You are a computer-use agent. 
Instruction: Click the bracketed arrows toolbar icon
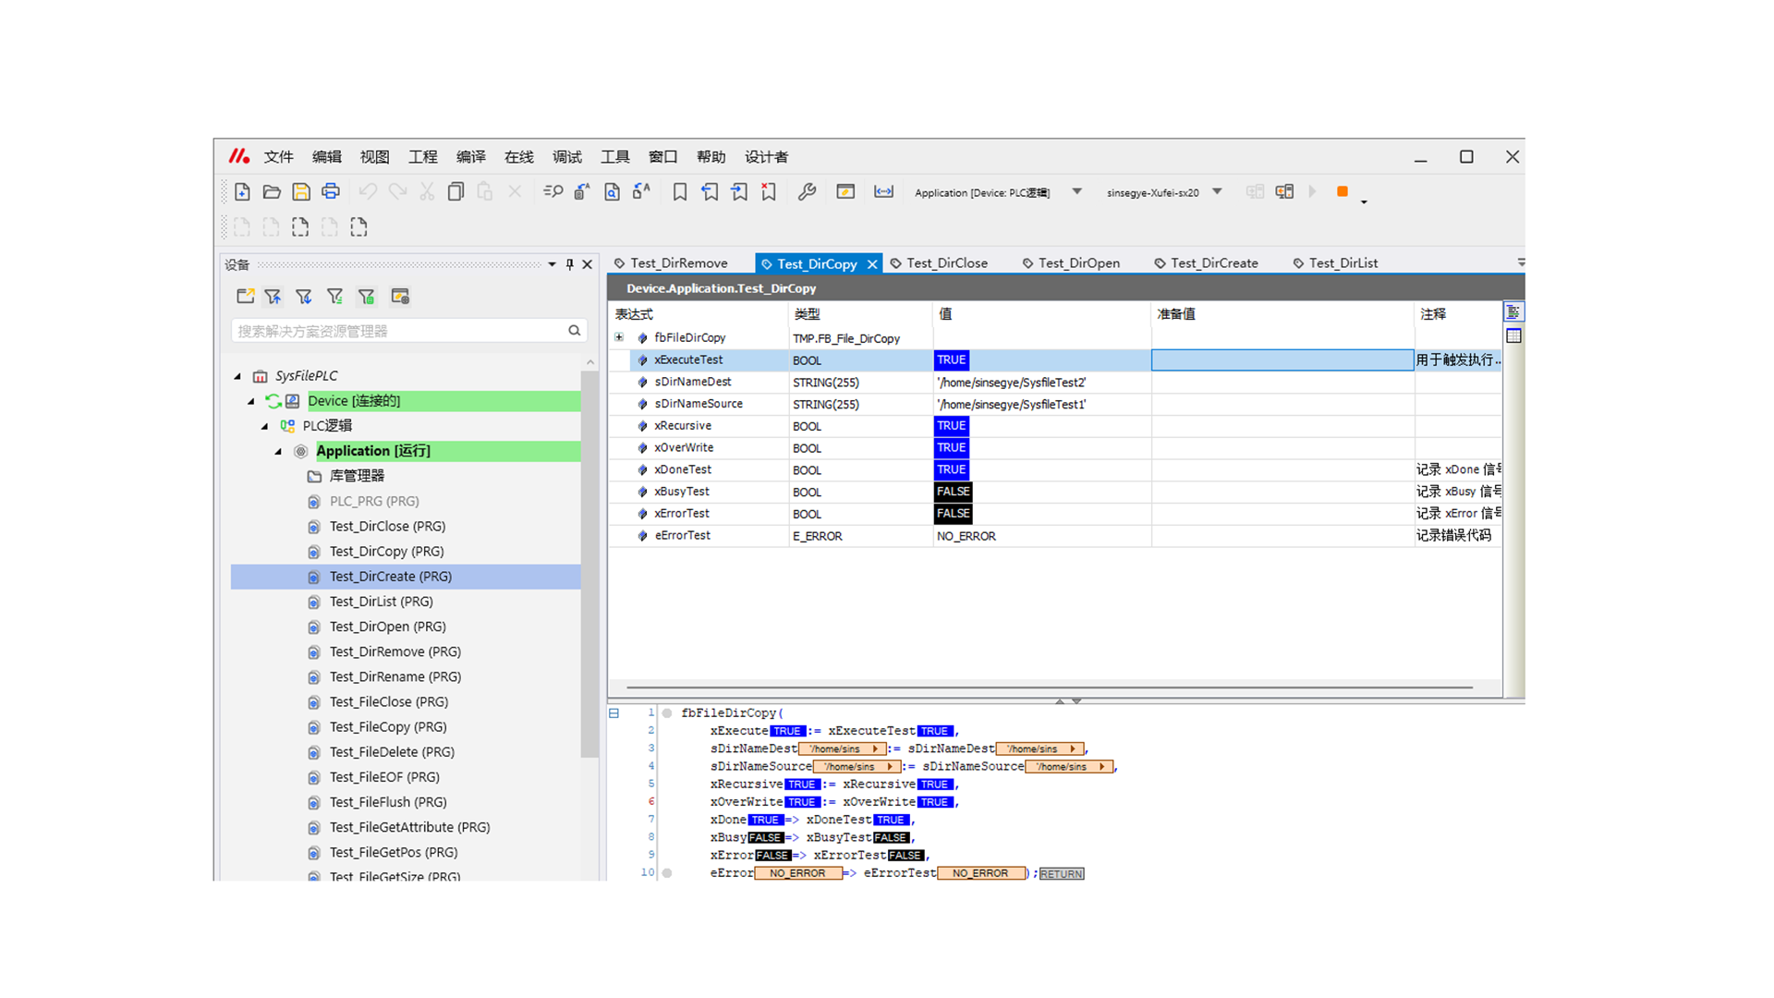tap(884, 191)
